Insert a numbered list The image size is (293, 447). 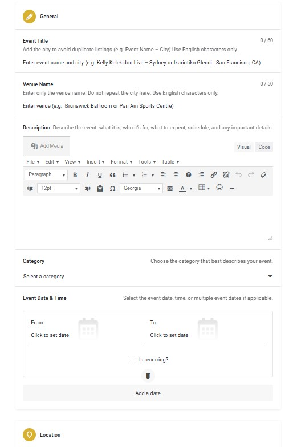click(145, 174)
